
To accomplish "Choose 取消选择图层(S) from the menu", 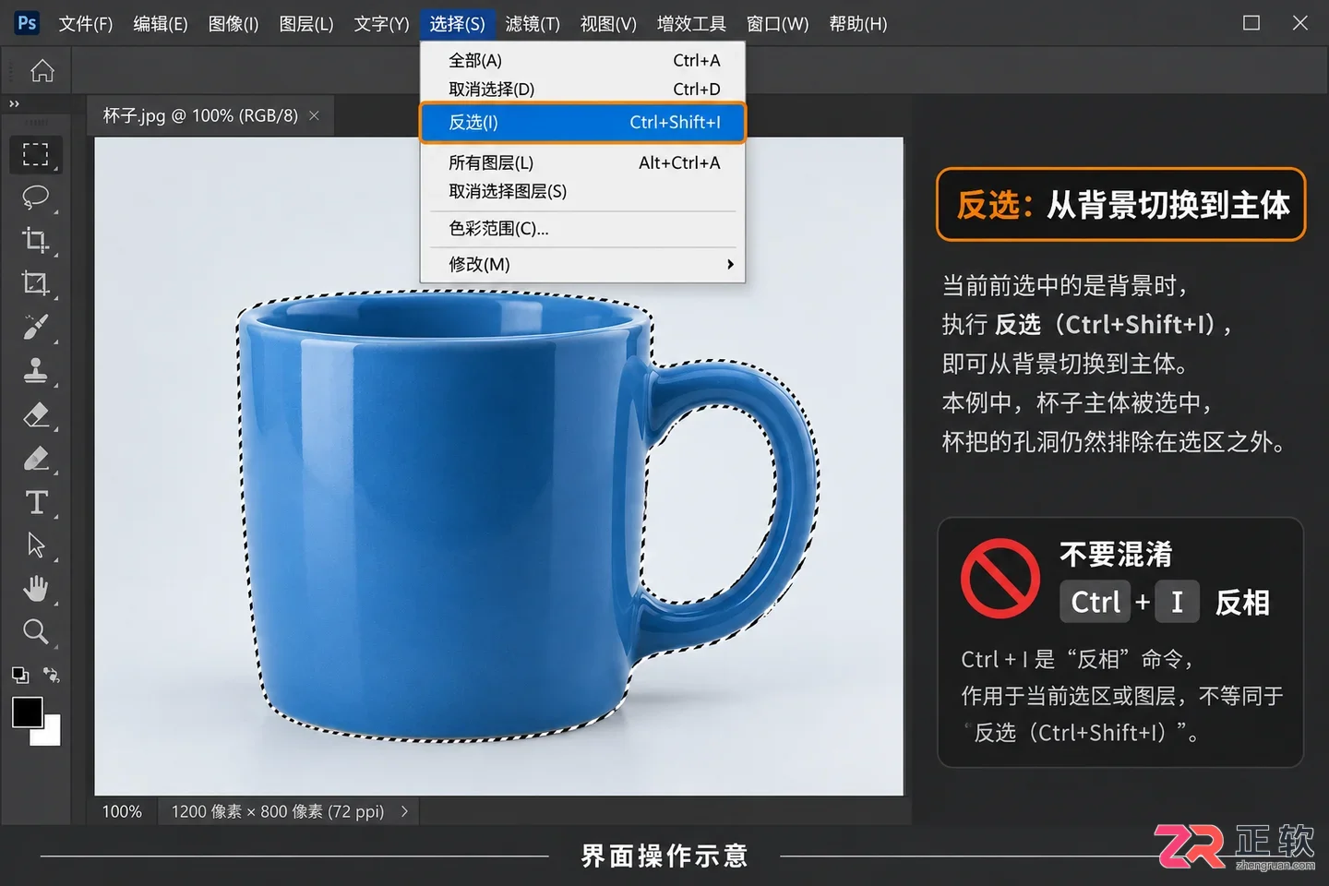I will tap(582, 192).
